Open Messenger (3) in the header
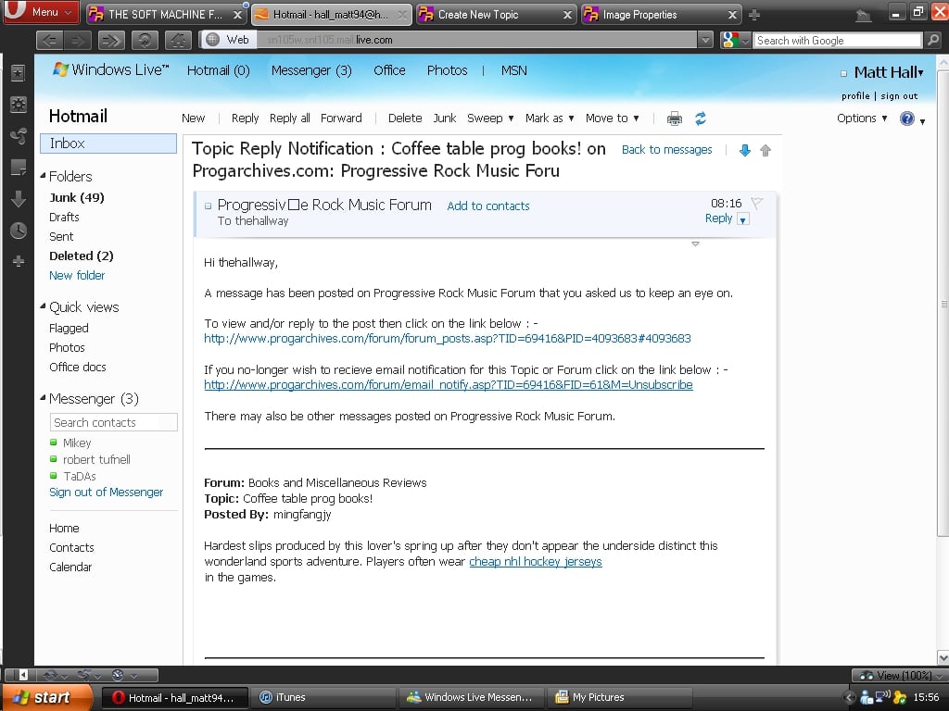 [x=311, y=70]
